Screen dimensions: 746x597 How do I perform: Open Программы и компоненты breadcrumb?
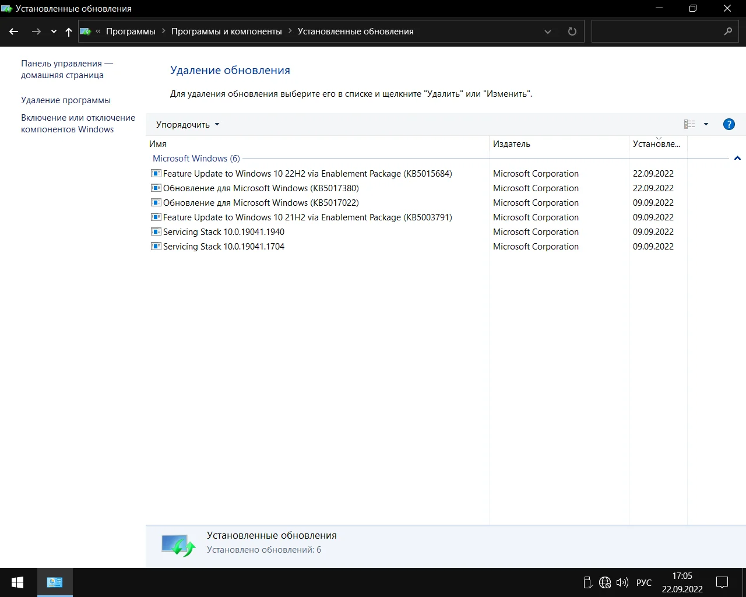[x=227, y=31]
